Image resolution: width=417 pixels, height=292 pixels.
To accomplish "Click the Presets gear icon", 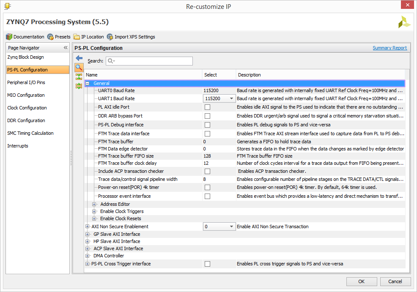I will pos(50,37).
